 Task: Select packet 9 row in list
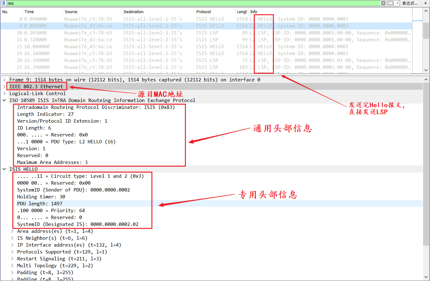[x=206, y=26]
